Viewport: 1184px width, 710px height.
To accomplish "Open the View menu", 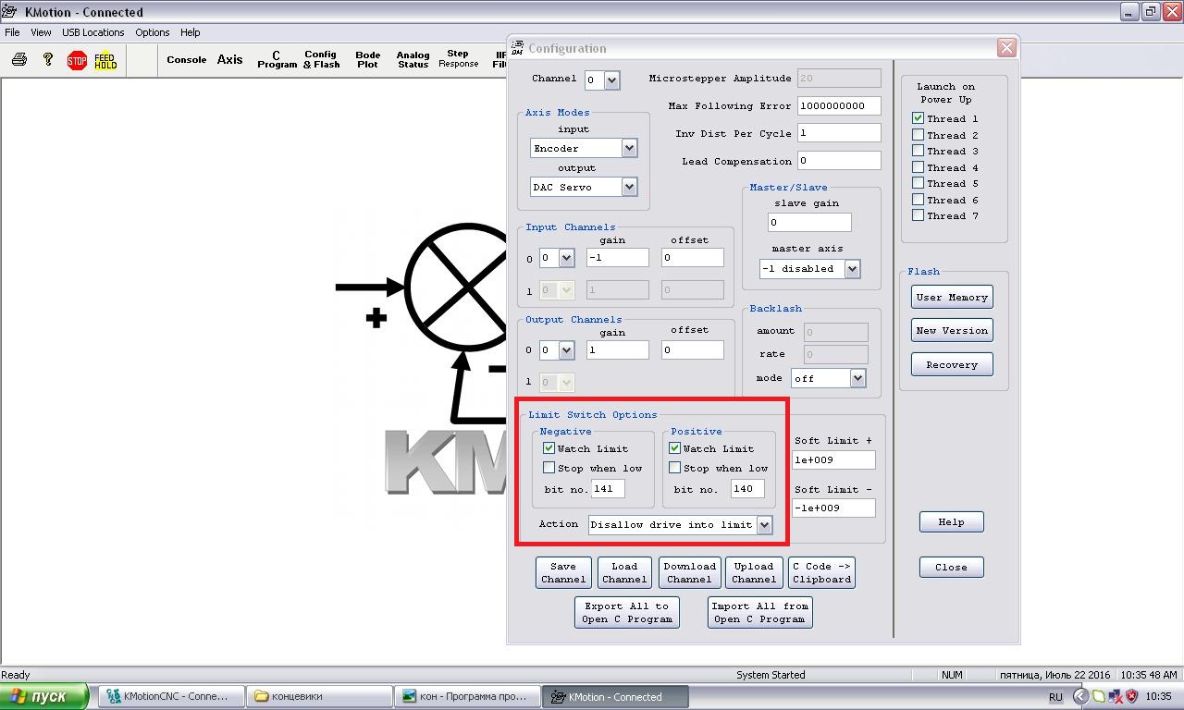I will pos(41,32).
